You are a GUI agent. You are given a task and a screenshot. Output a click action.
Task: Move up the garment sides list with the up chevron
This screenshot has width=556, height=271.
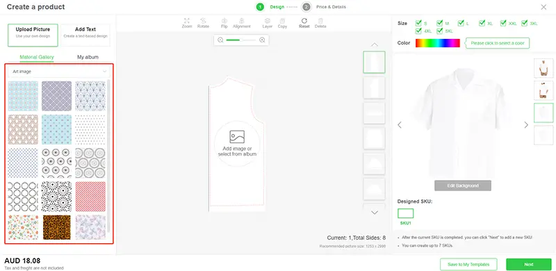coord(375,44)
